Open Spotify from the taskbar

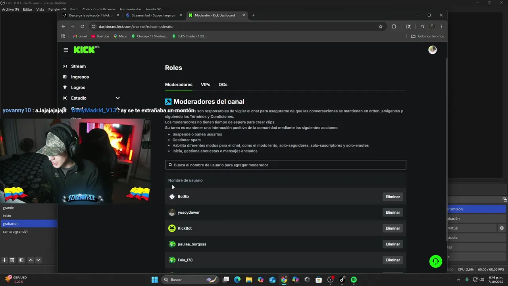[354, 280]
